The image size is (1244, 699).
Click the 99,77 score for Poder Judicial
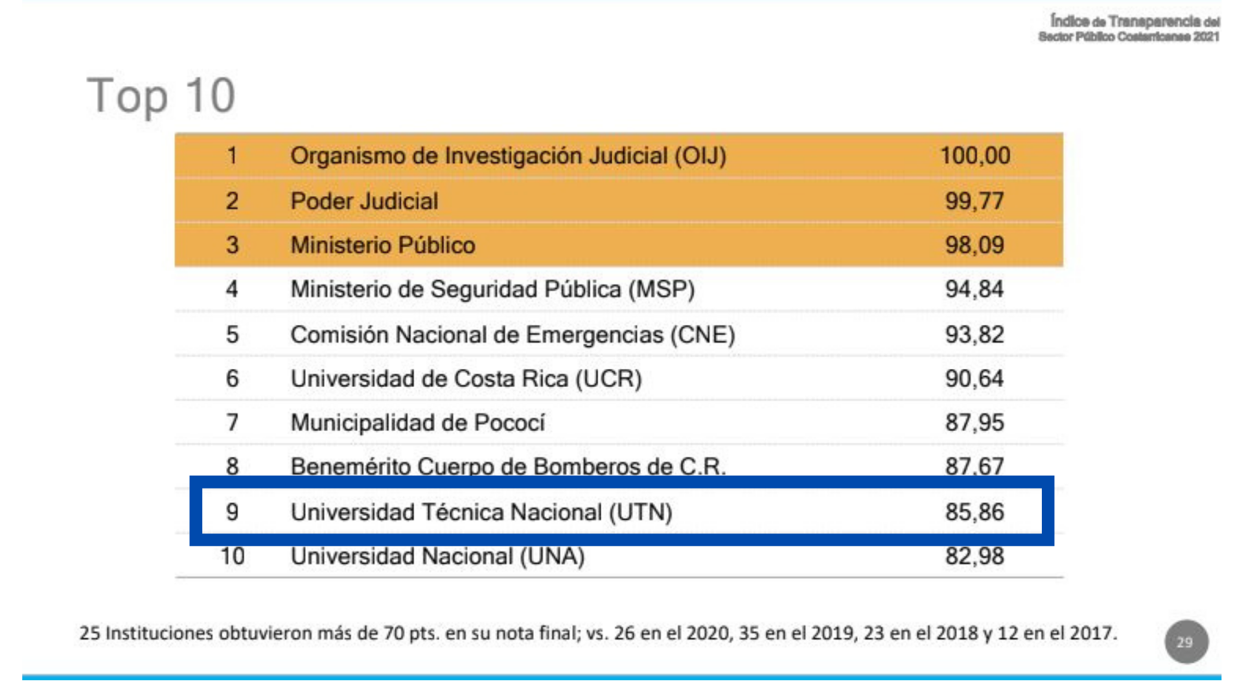coord(974,201)
